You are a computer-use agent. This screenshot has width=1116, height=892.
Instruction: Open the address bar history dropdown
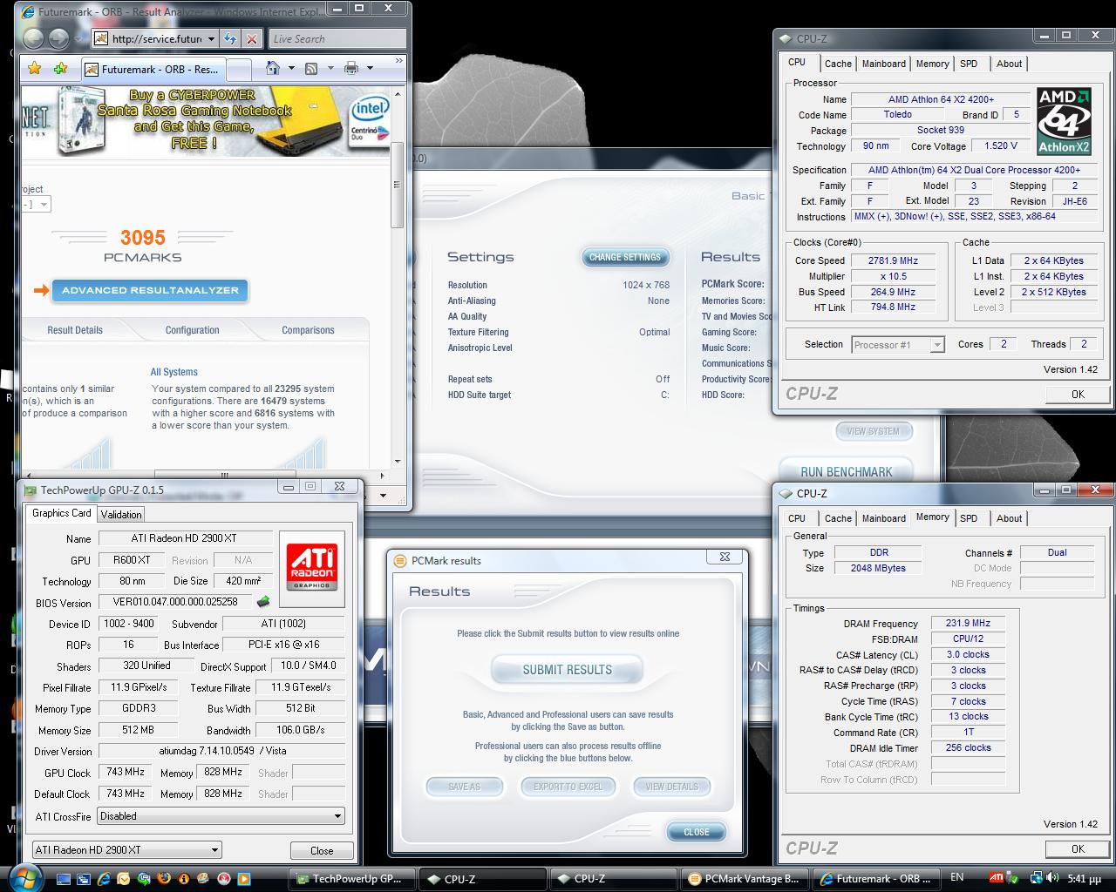tap(211, 39)
